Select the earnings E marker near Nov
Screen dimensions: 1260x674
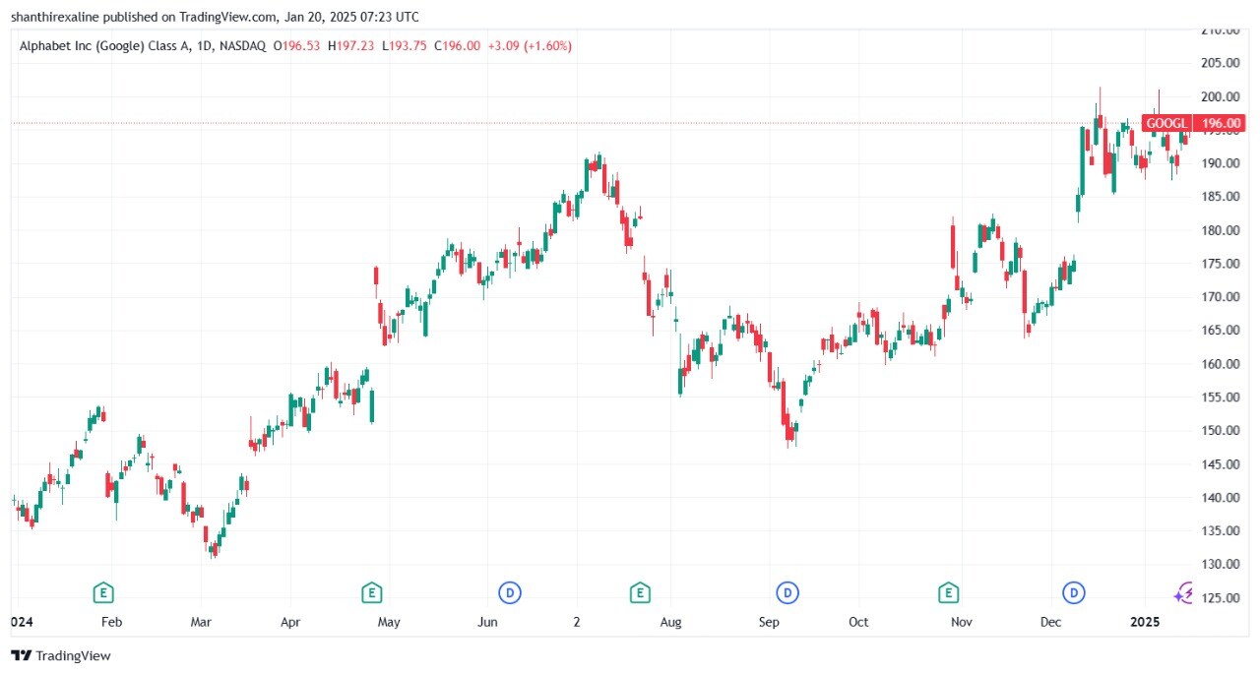click(948, 592)
